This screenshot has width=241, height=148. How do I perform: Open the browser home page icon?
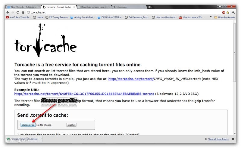[23, 12]
